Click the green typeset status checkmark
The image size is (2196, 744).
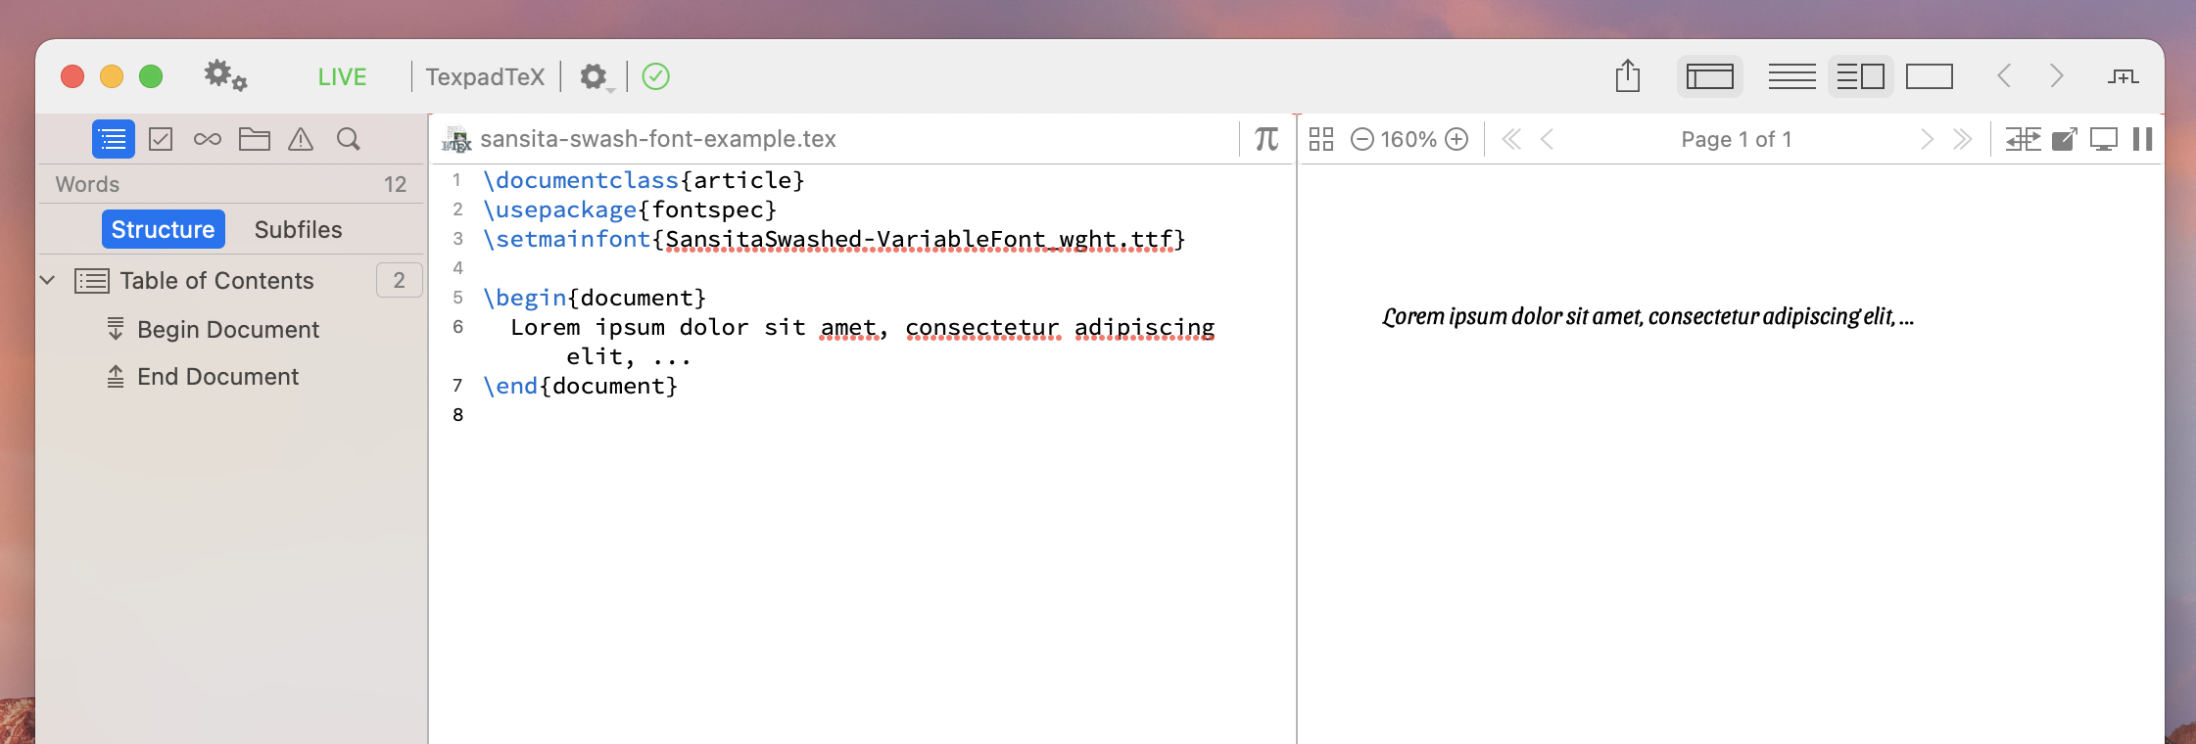pos(655,76)
